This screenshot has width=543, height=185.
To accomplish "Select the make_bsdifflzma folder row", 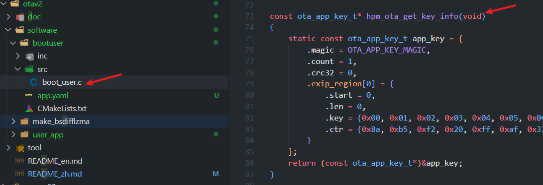I will click(x=114, y=122).
